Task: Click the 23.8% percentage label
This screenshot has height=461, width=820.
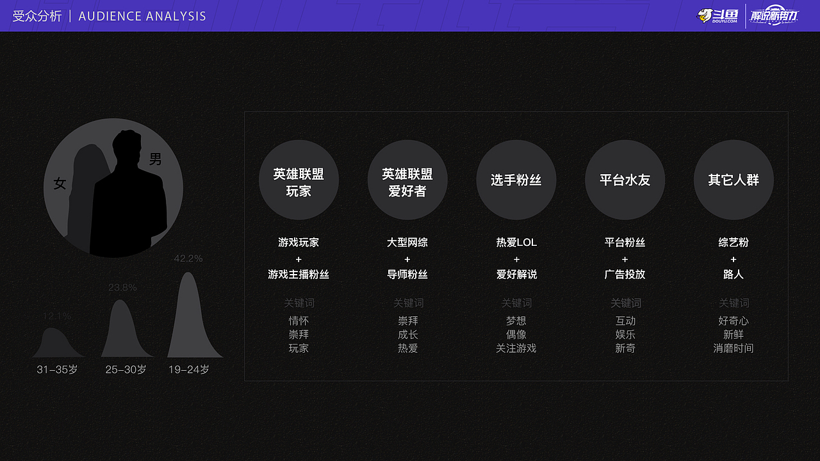Action: point(122,287)
